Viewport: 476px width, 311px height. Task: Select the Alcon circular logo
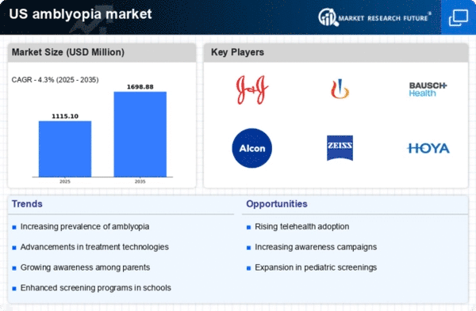click(252, 148)
